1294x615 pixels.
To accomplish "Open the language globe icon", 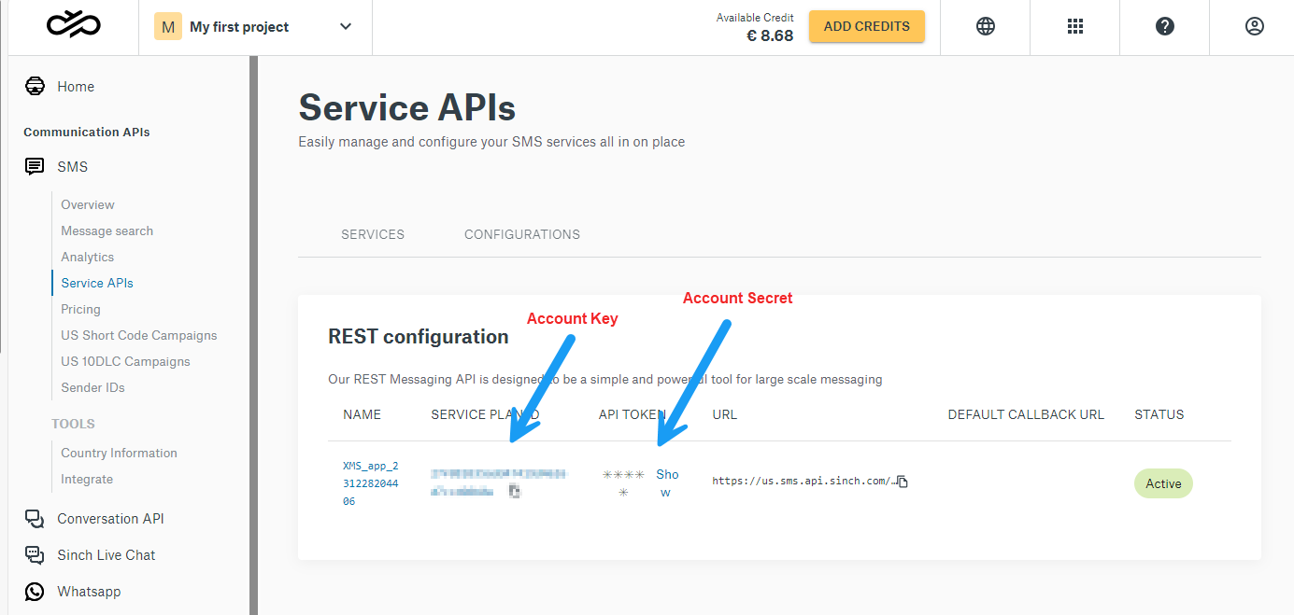I will (x=985, y=26).
